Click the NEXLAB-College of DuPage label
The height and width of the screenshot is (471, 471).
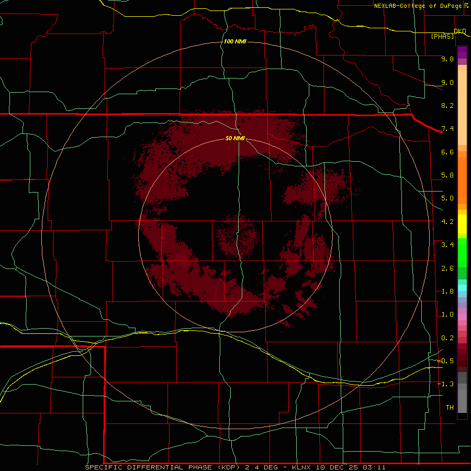[418, 6]
